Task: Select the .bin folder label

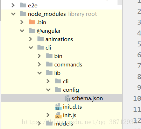Action: (42, 22)
